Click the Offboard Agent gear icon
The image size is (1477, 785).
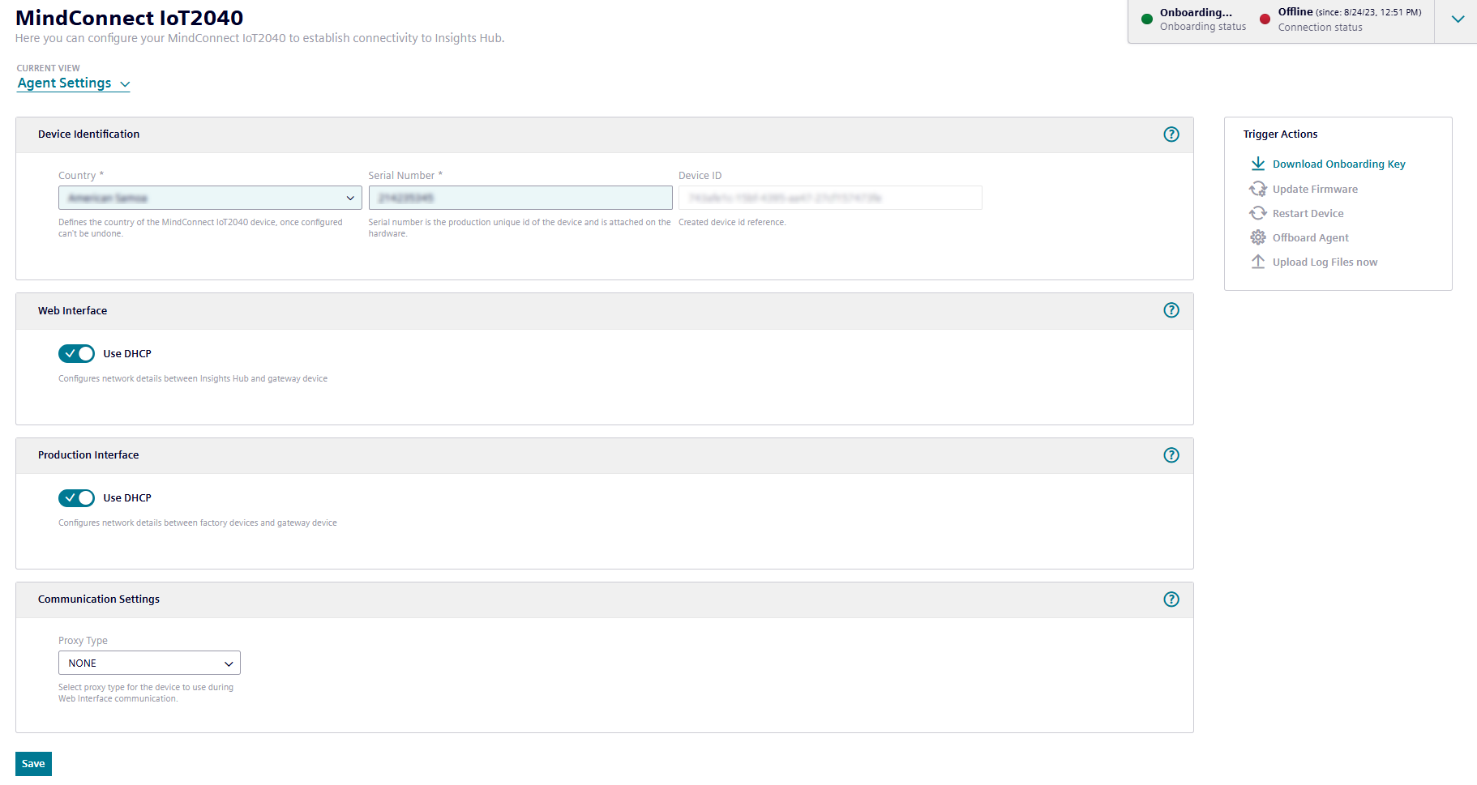1258,237
